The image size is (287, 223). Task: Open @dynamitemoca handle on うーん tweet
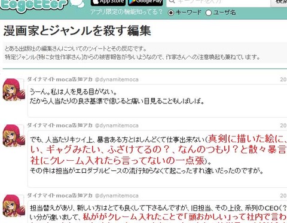point(117,80)
